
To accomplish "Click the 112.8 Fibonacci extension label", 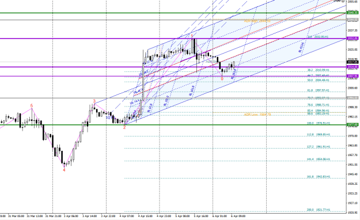I will click(x=319, y=135).
